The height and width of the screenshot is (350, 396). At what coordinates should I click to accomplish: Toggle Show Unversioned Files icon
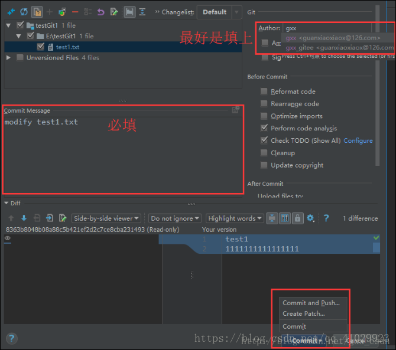[37, 12]
